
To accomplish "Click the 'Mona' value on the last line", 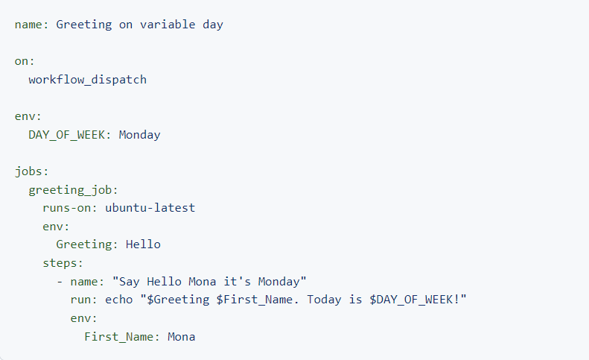I will pyautogui.click(x=181, y=336).
